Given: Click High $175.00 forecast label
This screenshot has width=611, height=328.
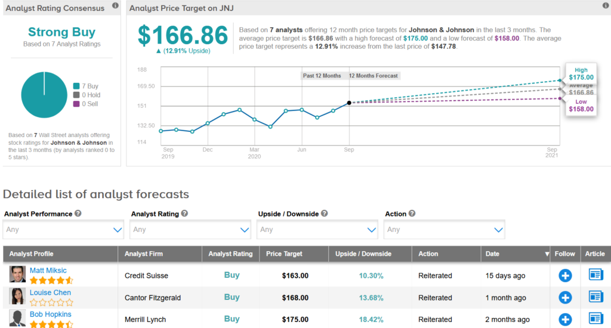Looking at the screenshot, I should [581, 73].
